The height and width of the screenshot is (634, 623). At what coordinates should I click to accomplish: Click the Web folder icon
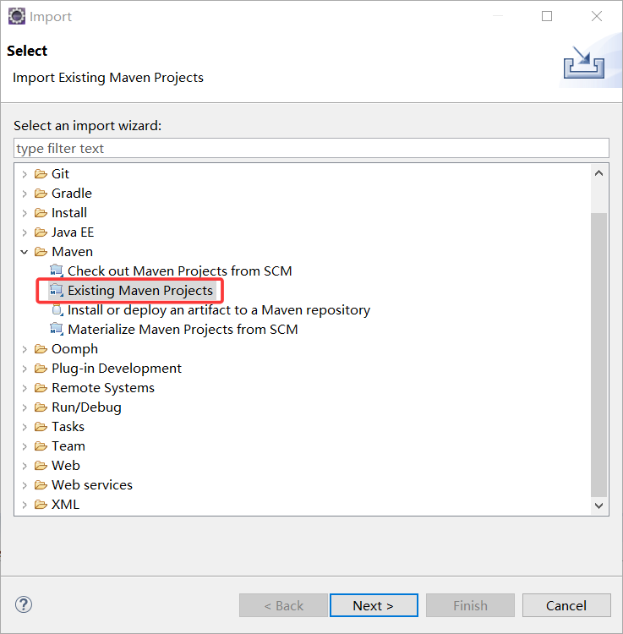coord(41,465)
